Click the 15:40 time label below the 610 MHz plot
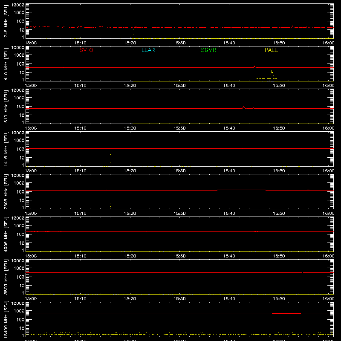Viewport: 341px width, 341px height. coord(229,128)
